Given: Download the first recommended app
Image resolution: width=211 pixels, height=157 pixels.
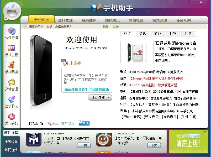Looking at the screenshot, I should [x=84, y=145].
